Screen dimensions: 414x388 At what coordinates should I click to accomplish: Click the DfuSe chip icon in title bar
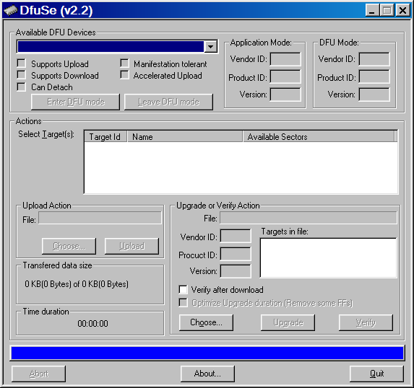[11, 11]
